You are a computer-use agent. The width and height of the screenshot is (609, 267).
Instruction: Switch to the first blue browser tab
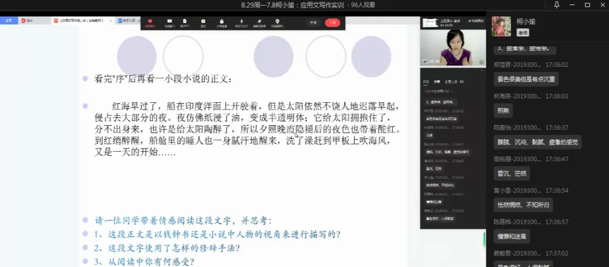point(9,21)
